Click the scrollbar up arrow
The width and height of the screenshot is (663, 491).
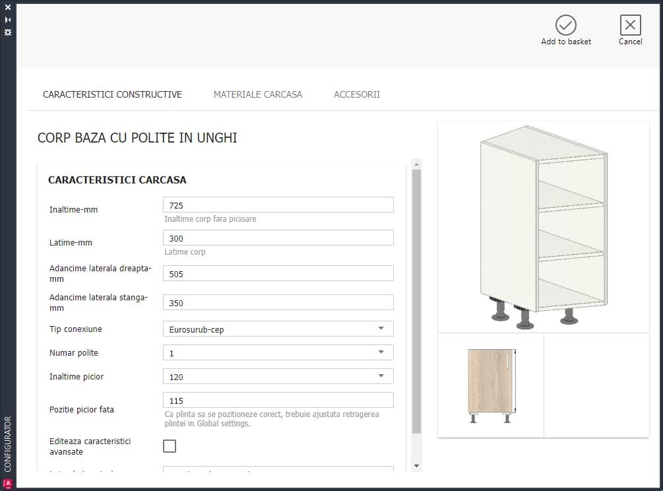(x=416, y=164)
